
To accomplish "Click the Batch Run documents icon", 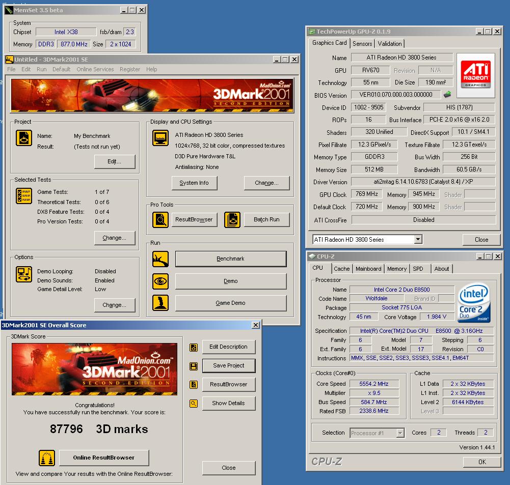I will coord(232,219).
